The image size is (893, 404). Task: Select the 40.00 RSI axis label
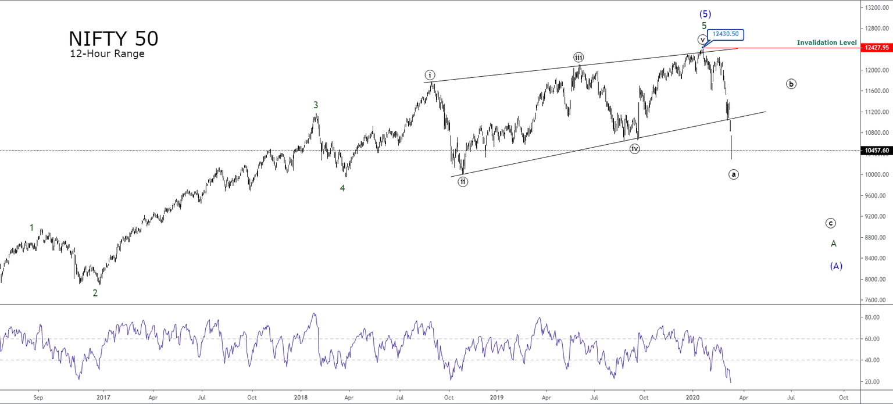click(x=871, y=360)
